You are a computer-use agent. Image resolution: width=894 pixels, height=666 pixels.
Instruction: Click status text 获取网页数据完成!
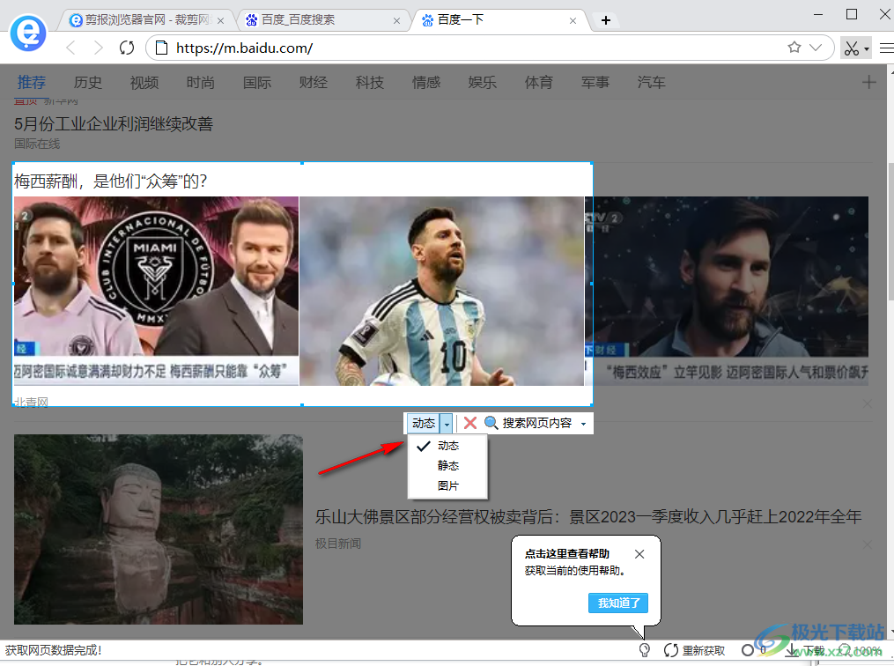click(x=54, y=650)
